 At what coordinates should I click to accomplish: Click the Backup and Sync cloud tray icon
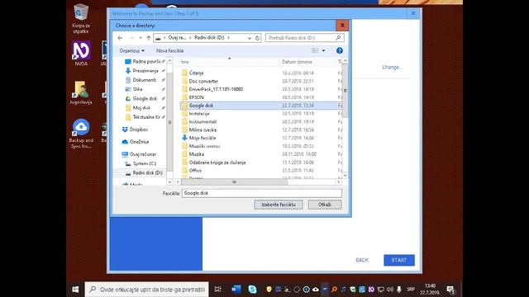(x=316, y=290)
